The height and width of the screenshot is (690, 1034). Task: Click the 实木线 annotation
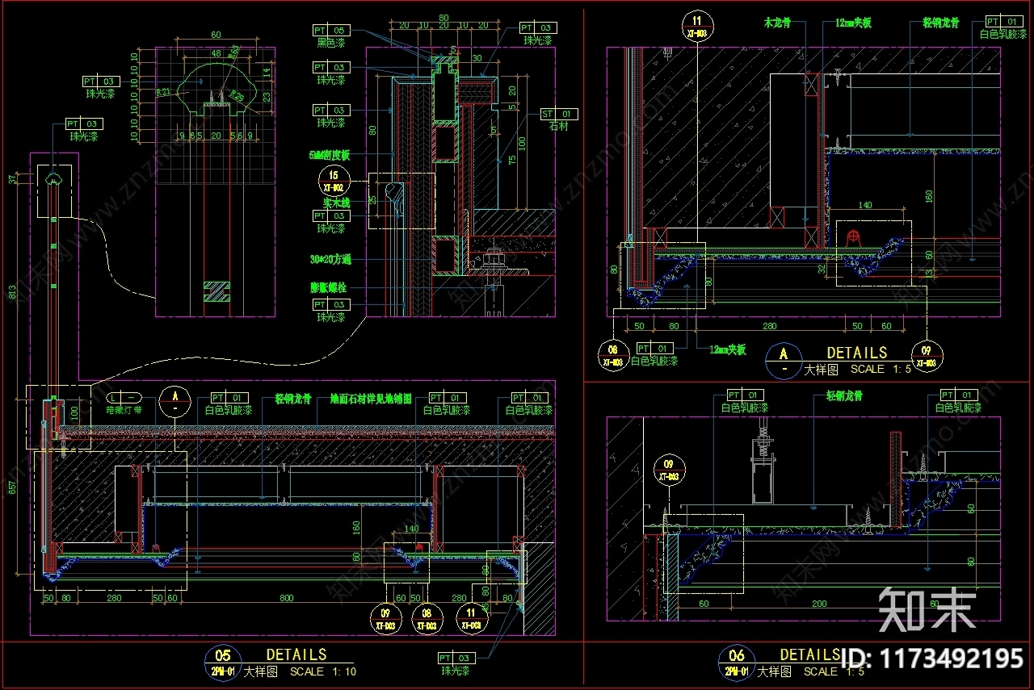(x=335, y=204)
